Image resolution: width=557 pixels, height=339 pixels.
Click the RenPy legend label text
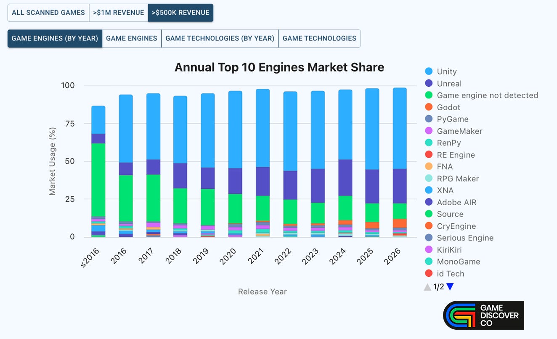click(x=449, y=143)
